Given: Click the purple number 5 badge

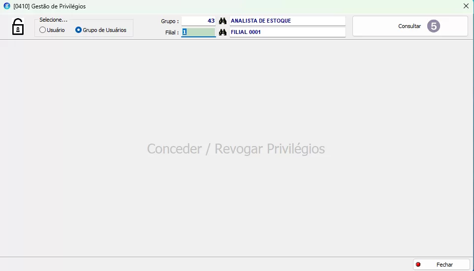Looking at the screenshot, I should click(433, 26).
